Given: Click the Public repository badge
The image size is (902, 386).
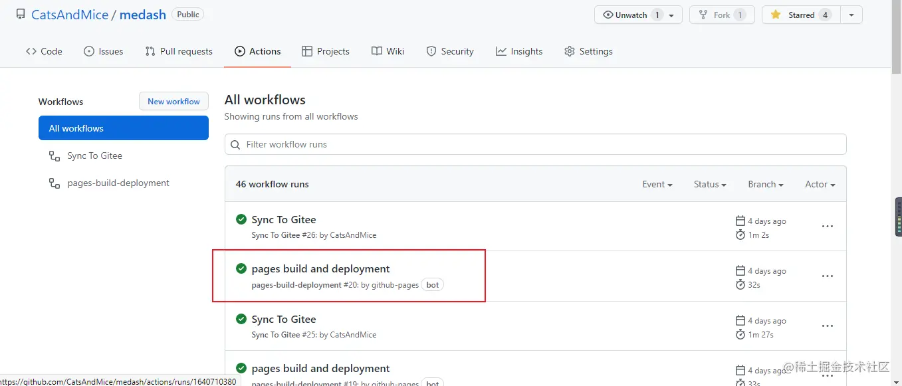Looking at the screenshot, I should 188,14.
